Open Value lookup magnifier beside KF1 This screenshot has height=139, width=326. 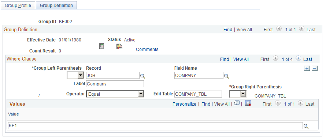[306, 126]
